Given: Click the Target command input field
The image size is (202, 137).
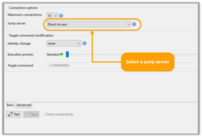Looking at the screenshot, I should (122, 65).
